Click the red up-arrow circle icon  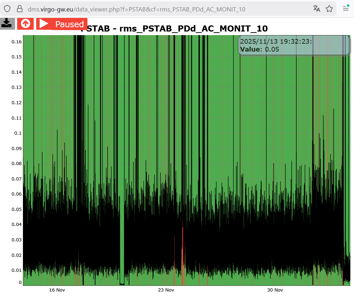[25, 24]
